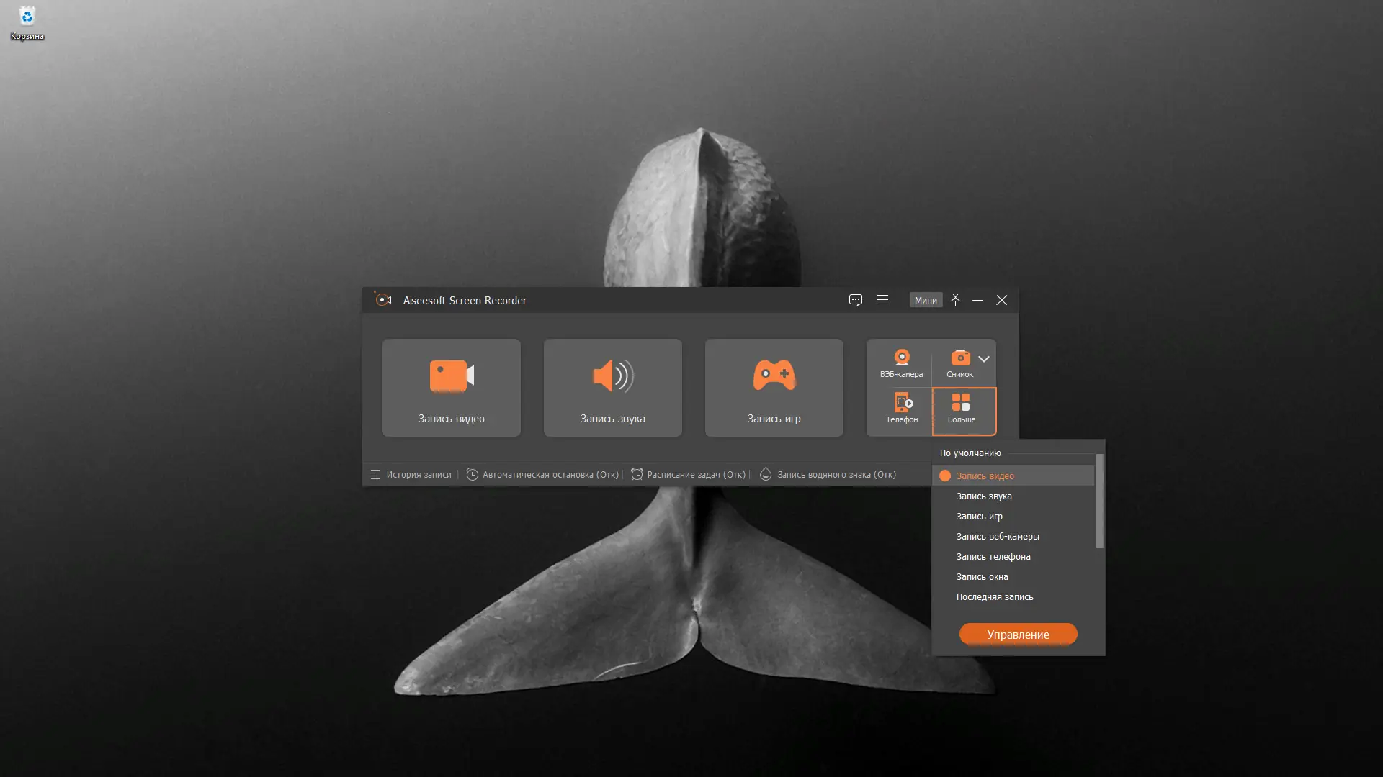Viewport: 1383px width, 777px height.
Task: Open the hamburger menu in the title bar
Action: tap(882, 300)
